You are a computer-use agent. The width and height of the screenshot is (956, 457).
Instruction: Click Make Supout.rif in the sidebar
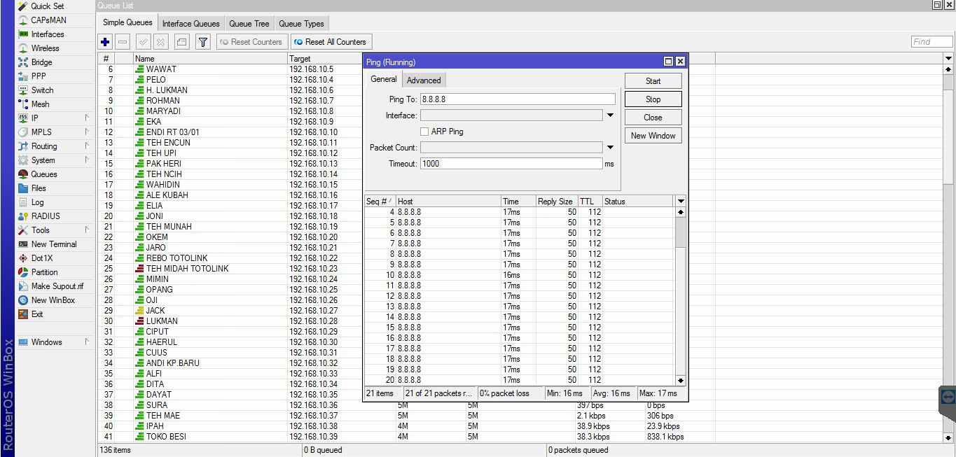(57, 286)
